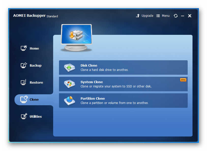Click the Partition Clone pie-chart icon

(69, 101)
